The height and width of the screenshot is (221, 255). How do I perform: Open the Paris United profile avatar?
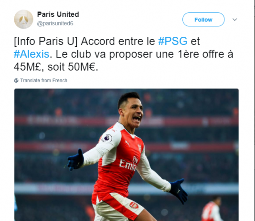pyautogui.click(x=23, y=19)
